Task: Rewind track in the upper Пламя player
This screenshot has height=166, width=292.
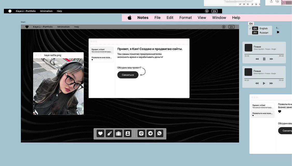Action: 257,59
